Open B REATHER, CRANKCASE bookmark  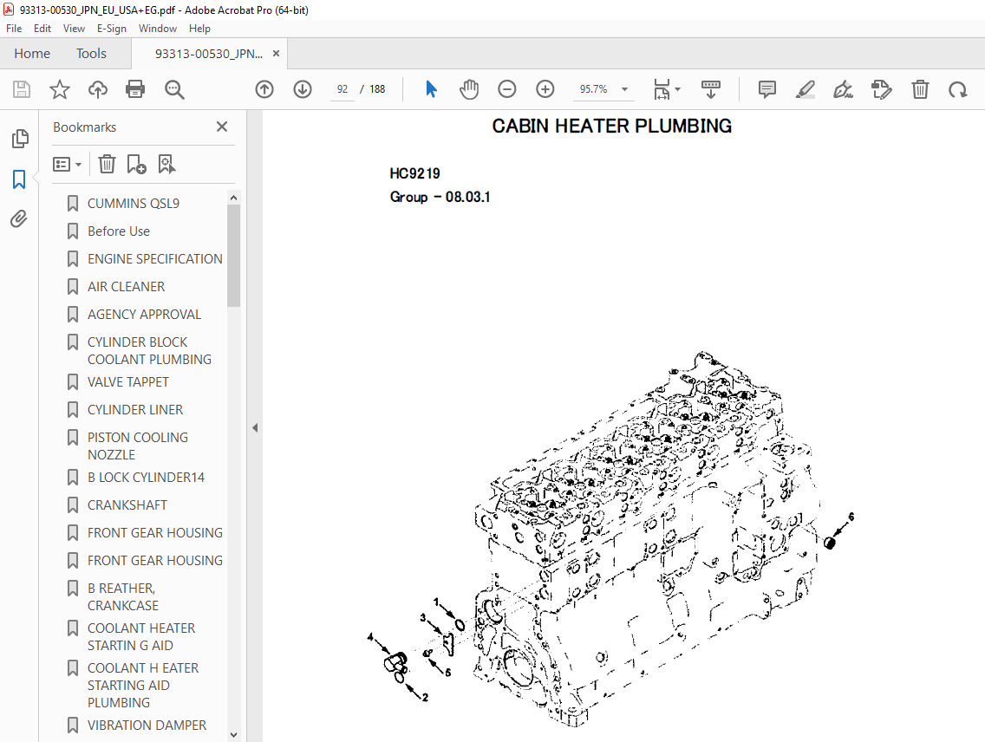tap(122, 596)
